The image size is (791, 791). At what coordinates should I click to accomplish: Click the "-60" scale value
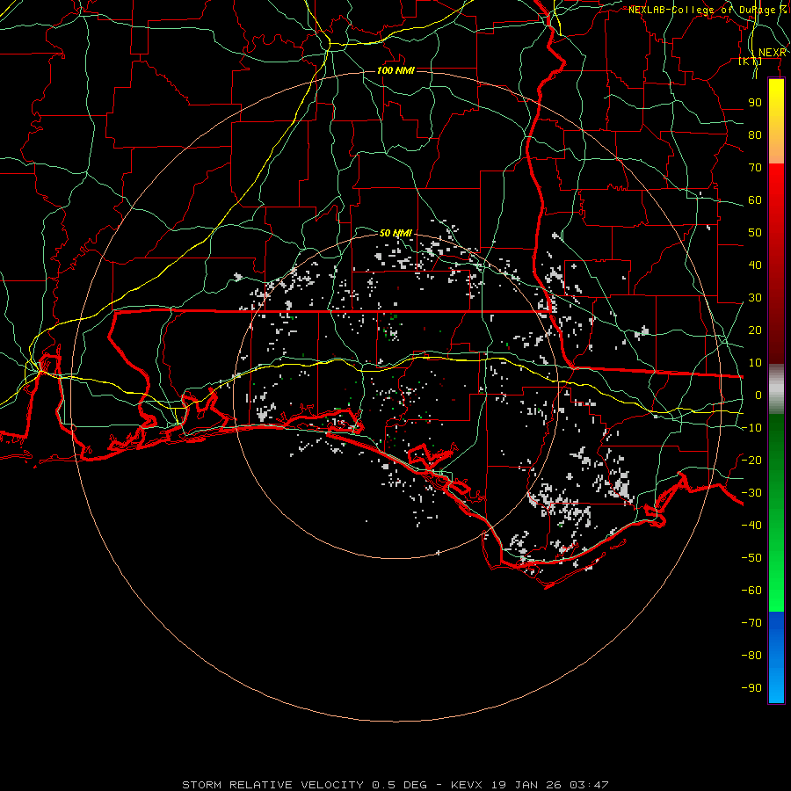coord(751,591)
